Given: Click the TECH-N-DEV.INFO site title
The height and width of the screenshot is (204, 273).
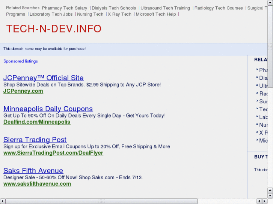Looking at the screenshot, I should click(x=54, y=29).
